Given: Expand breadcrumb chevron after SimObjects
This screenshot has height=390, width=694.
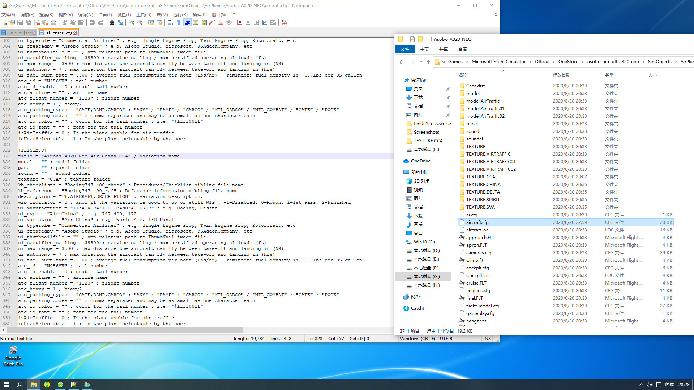Looking at the screenshot, I should tap(676, 62).
